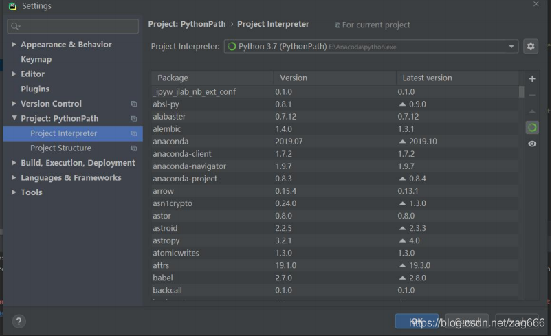The height and width of the screenshot is (336, 552).
Task: Click the project icon beside Project: PythonPath
Action: coord(134,119)
